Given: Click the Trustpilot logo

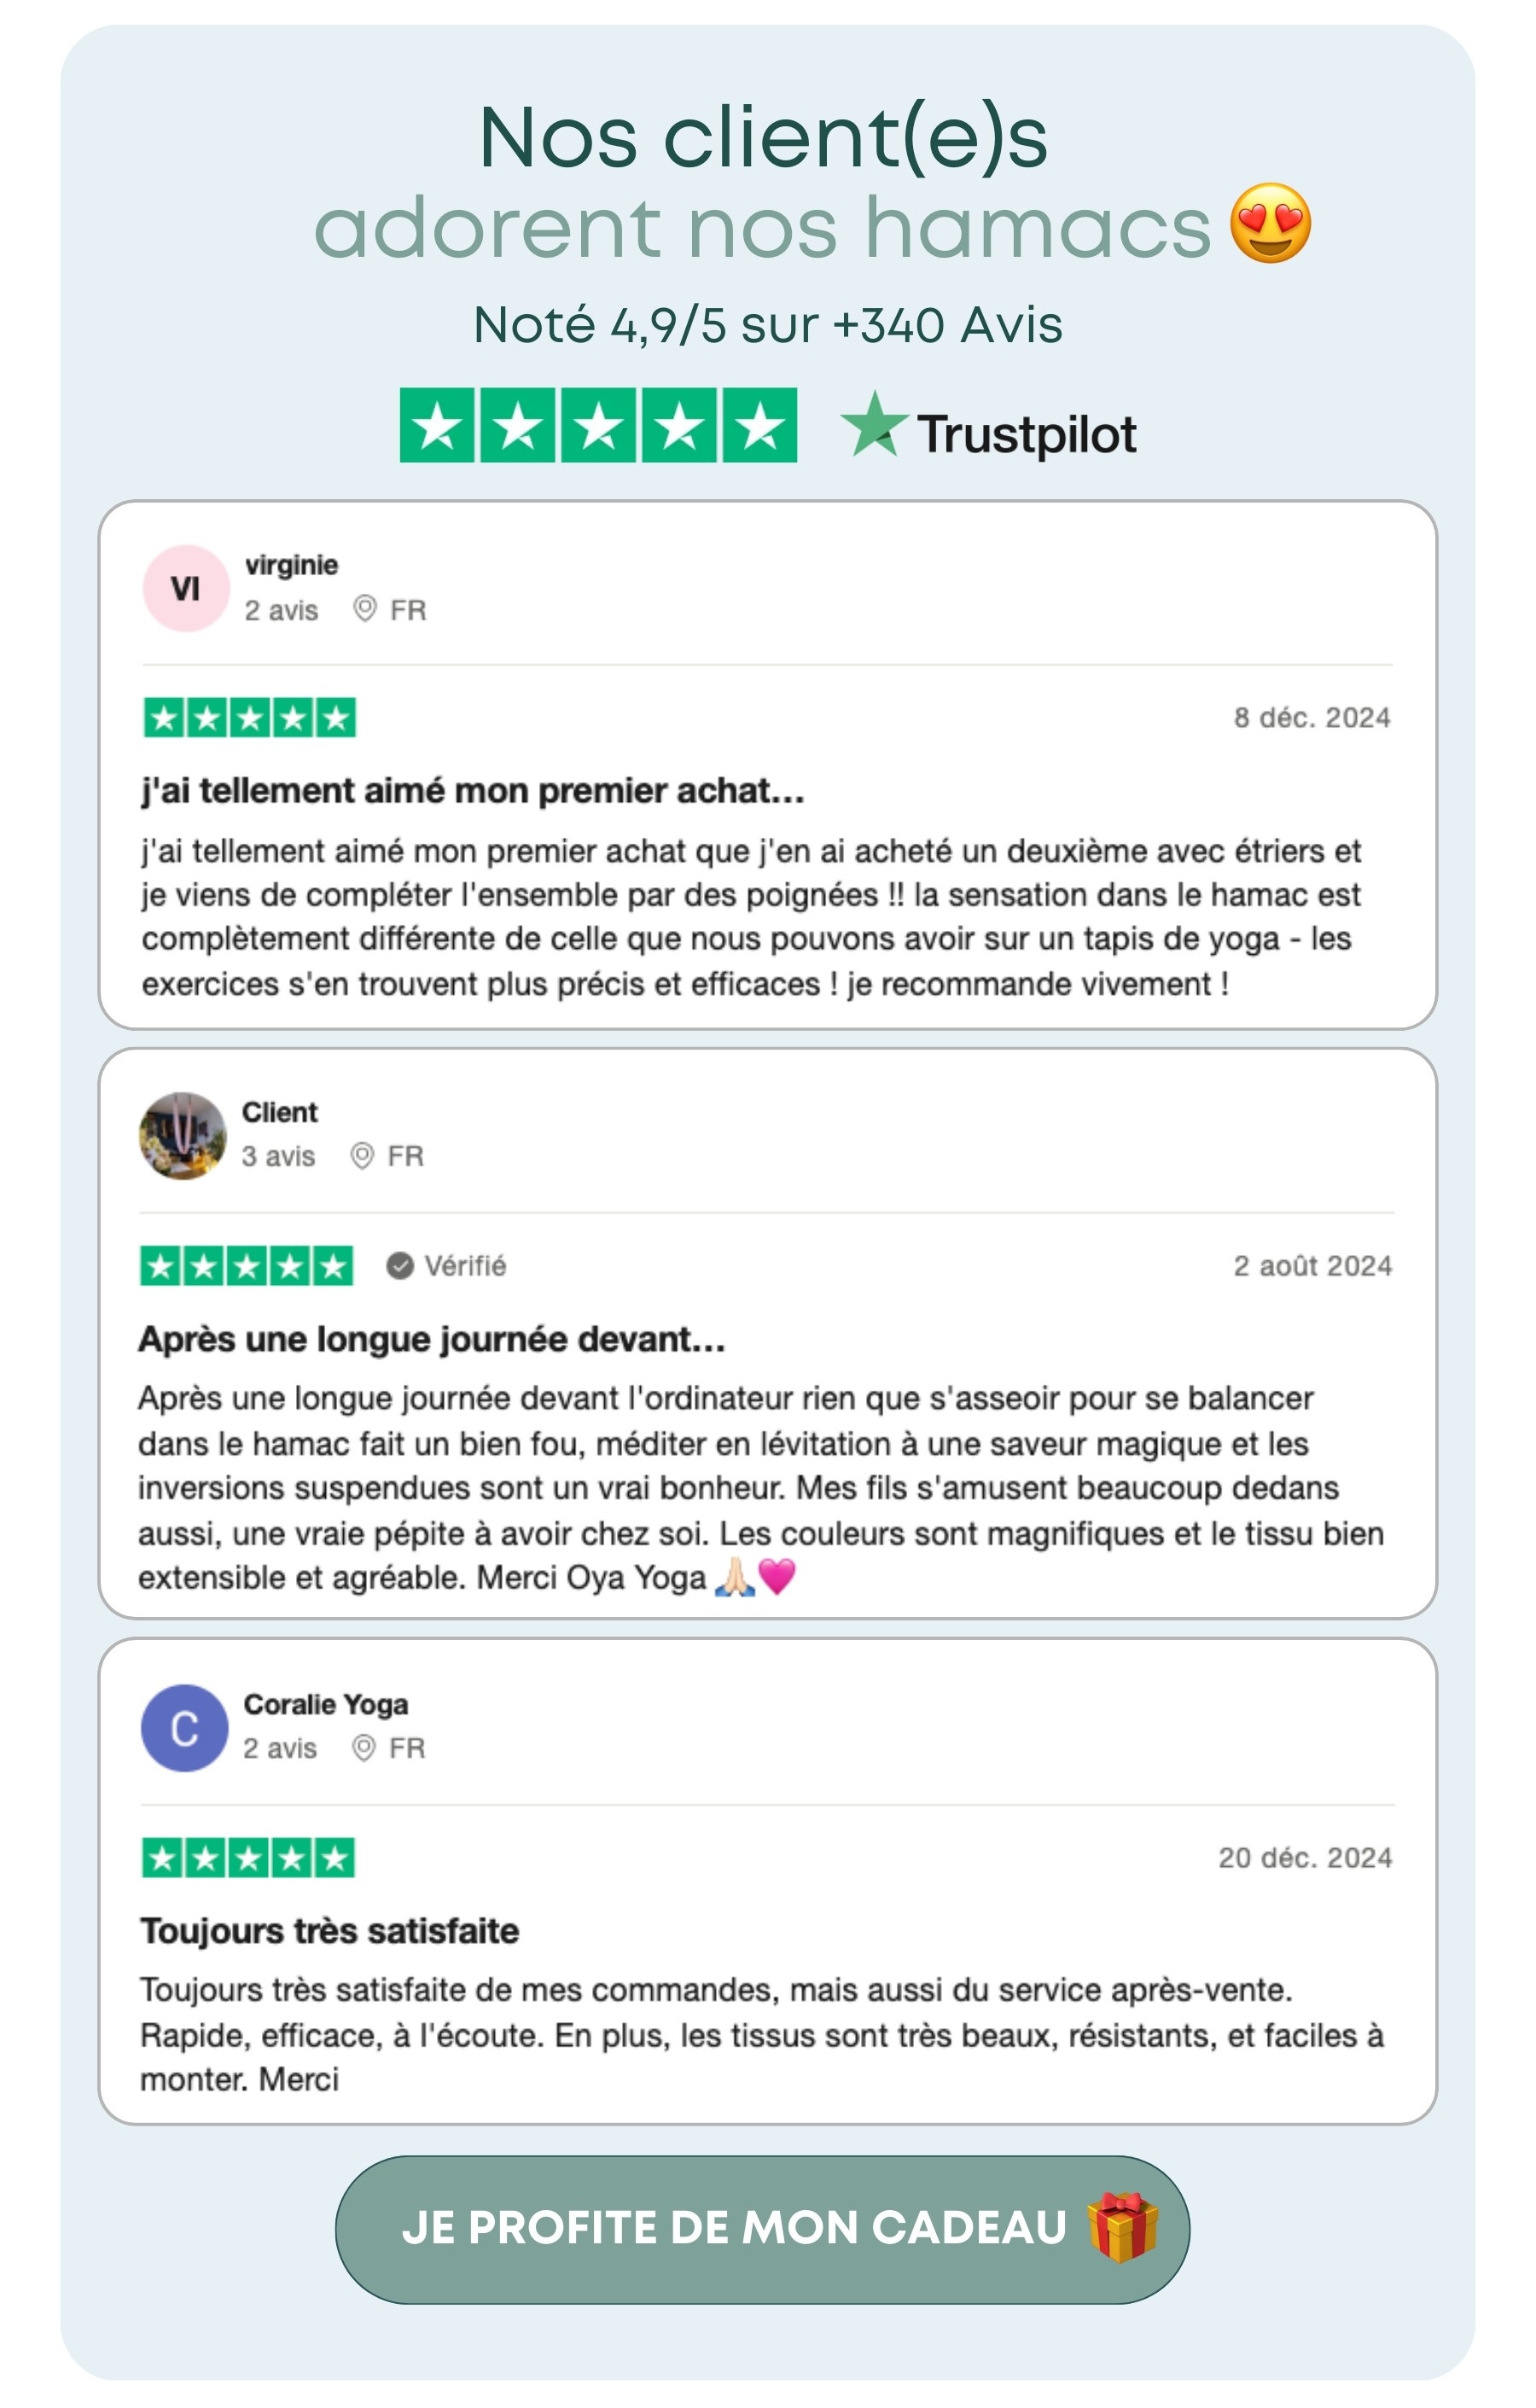Looking at the screenshot, I should [x=988, y=430].
